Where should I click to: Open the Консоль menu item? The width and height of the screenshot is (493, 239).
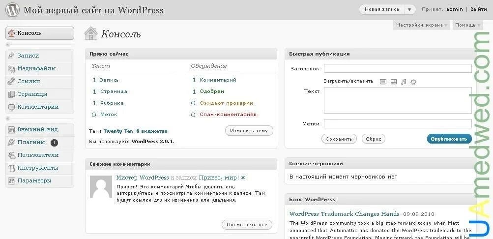click(40, 33)
